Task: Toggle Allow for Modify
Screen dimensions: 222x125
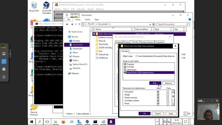Action: 158,95
